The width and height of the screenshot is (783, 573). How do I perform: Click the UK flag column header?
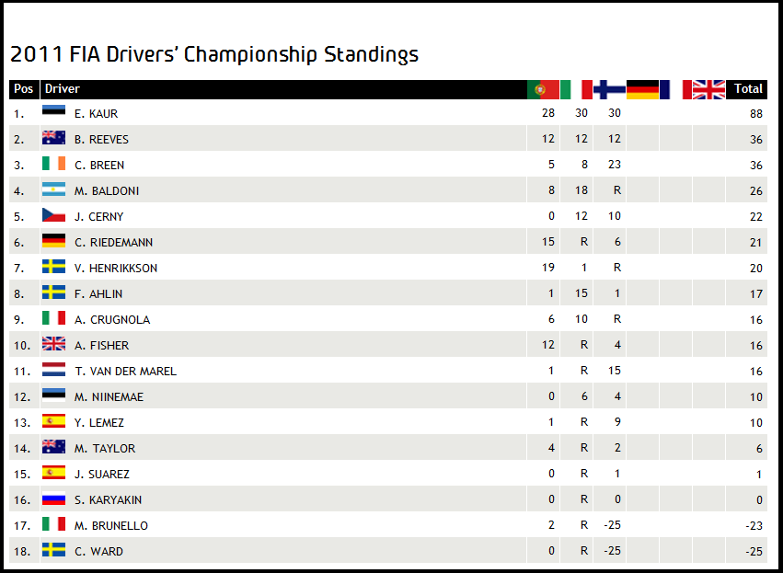click(708, 89)
